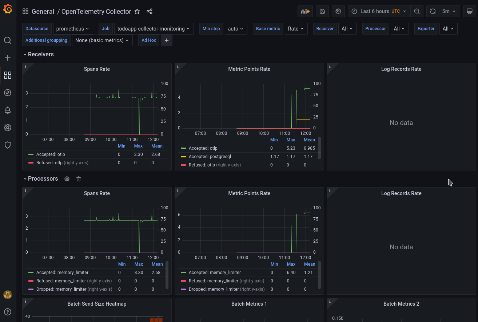Save the dashboard via disk icon
478x322 pixels.
[x=322, y=11]
